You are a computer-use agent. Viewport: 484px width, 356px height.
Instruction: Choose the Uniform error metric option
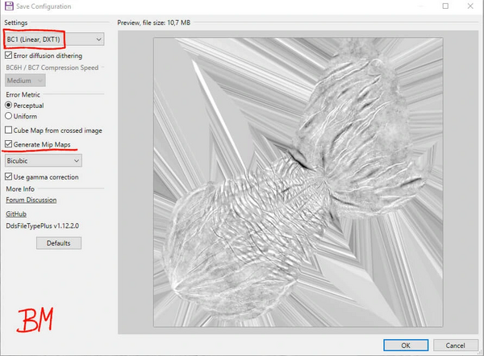point(9,116)
